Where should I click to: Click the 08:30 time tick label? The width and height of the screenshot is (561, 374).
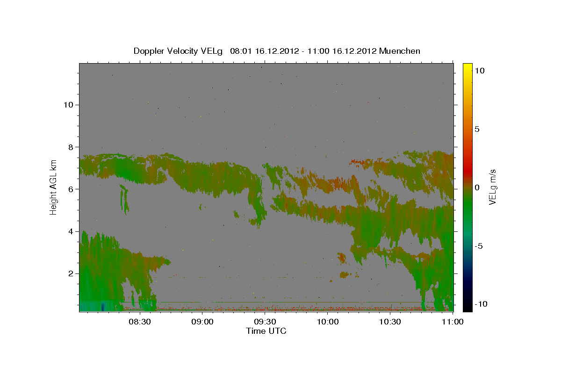[140, 322]
